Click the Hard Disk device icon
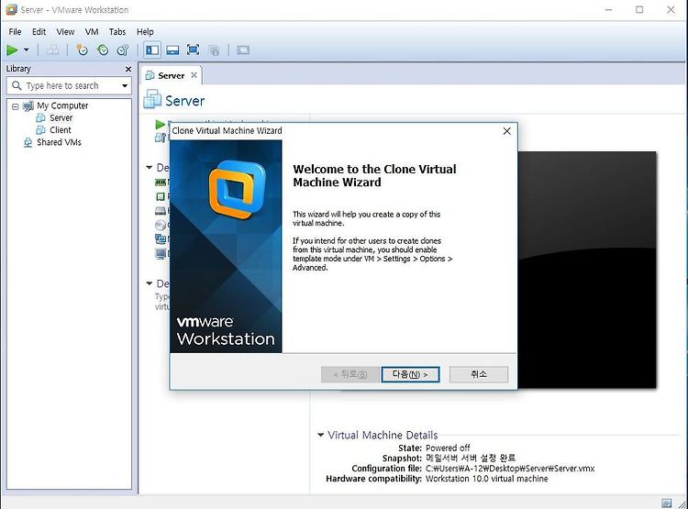The image size is (688, 509). [x=161, y=211]
